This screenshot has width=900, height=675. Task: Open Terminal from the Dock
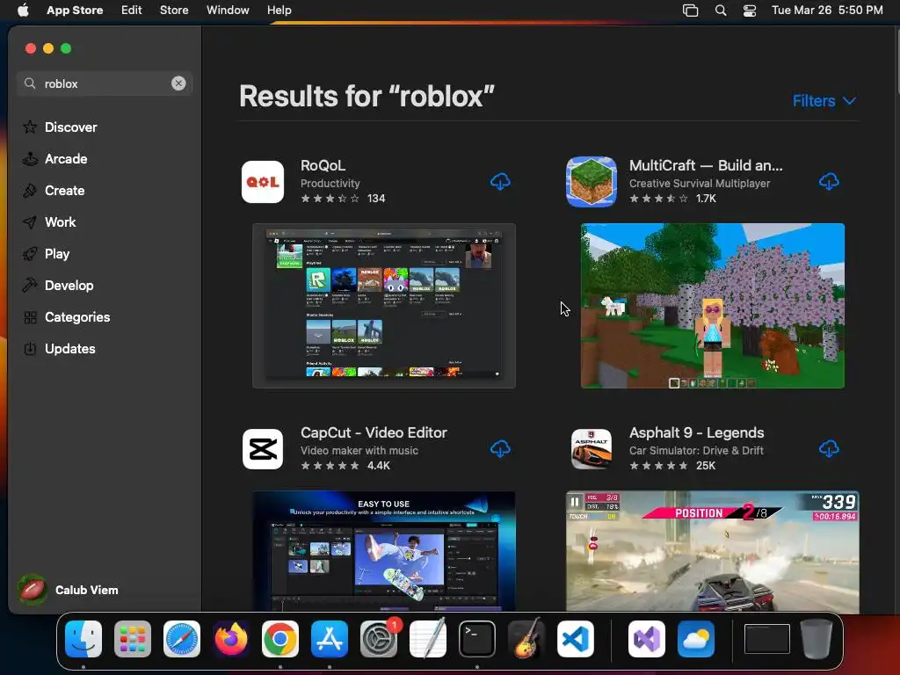[477, 639]
